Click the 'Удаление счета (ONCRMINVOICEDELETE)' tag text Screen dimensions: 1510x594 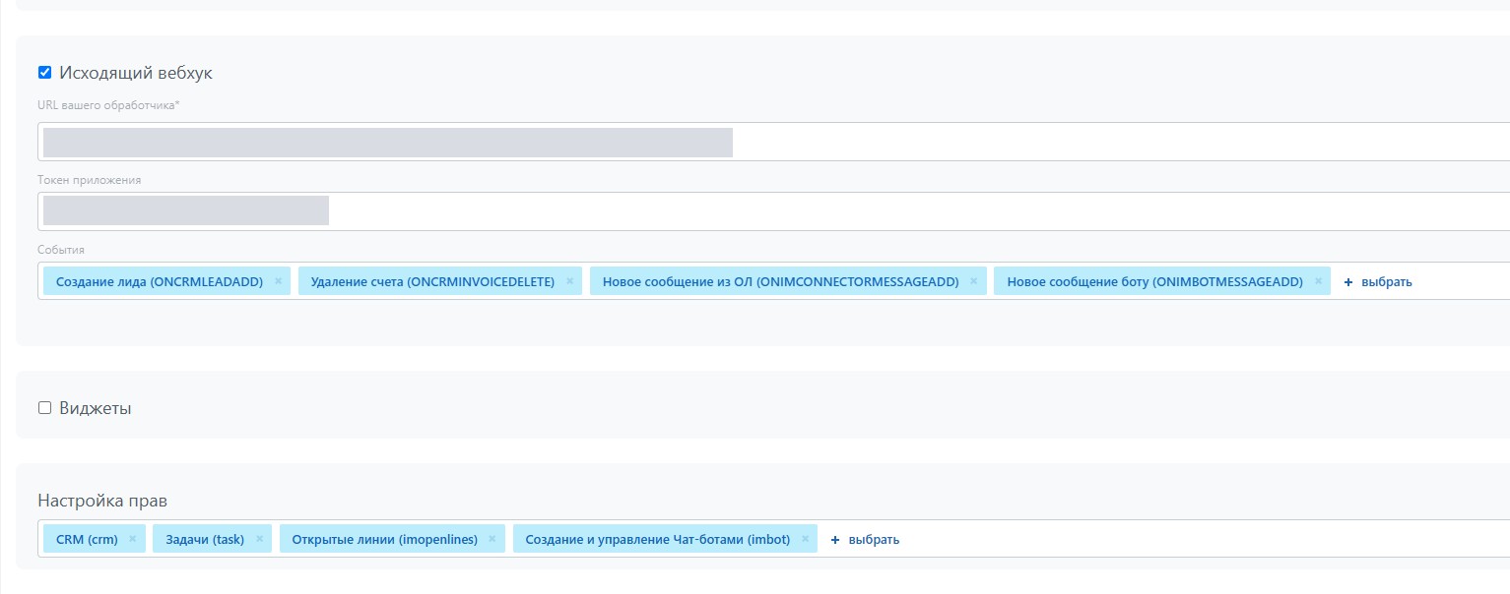coord(432,282)
